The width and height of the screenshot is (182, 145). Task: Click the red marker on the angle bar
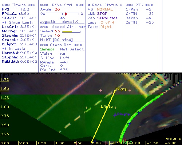click(66, 14)
